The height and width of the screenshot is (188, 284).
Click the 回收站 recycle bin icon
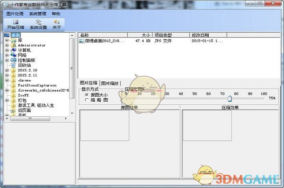click(x=13, y=65)
